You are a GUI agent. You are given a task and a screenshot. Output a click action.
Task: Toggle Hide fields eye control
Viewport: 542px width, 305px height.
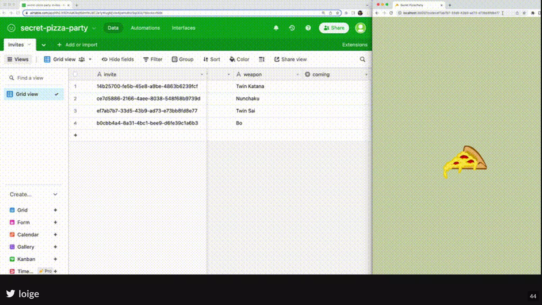click(118, 59)
